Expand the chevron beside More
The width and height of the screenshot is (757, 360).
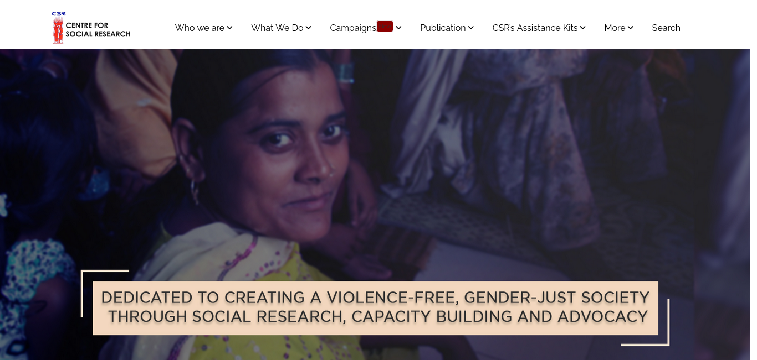[x=631, y=28]
